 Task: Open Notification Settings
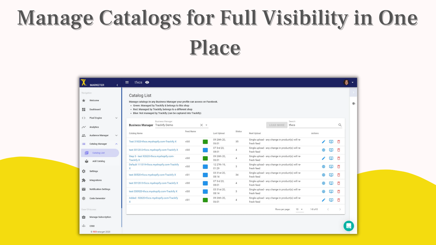100,189
